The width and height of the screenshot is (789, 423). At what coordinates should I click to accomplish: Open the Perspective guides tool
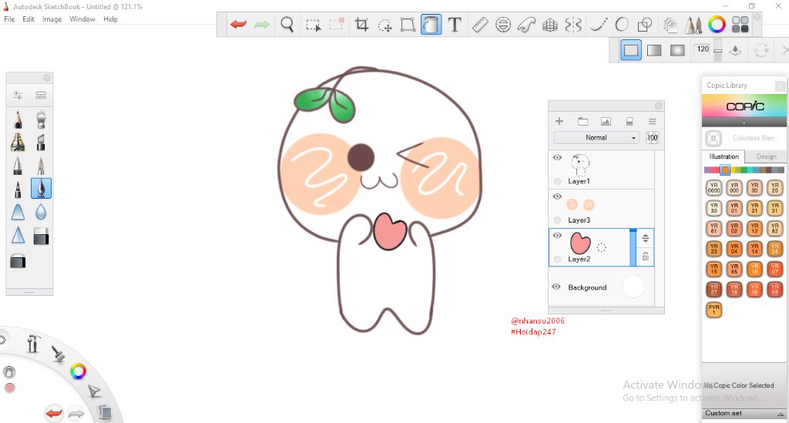(550, 25)
